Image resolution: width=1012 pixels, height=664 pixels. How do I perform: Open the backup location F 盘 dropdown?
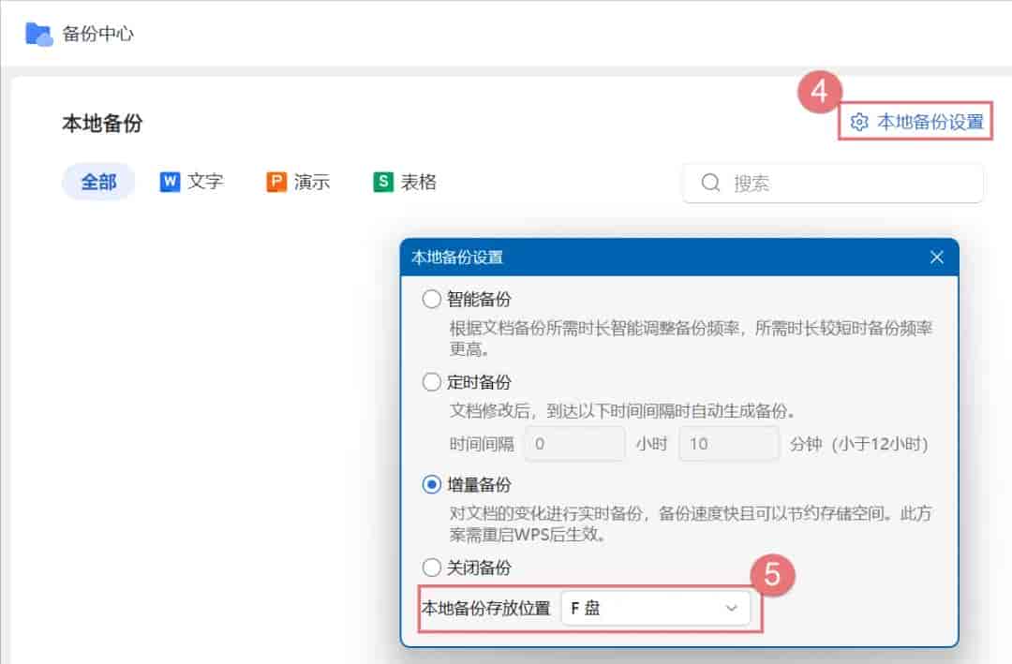pyautogui.click(x=656, y=608)
